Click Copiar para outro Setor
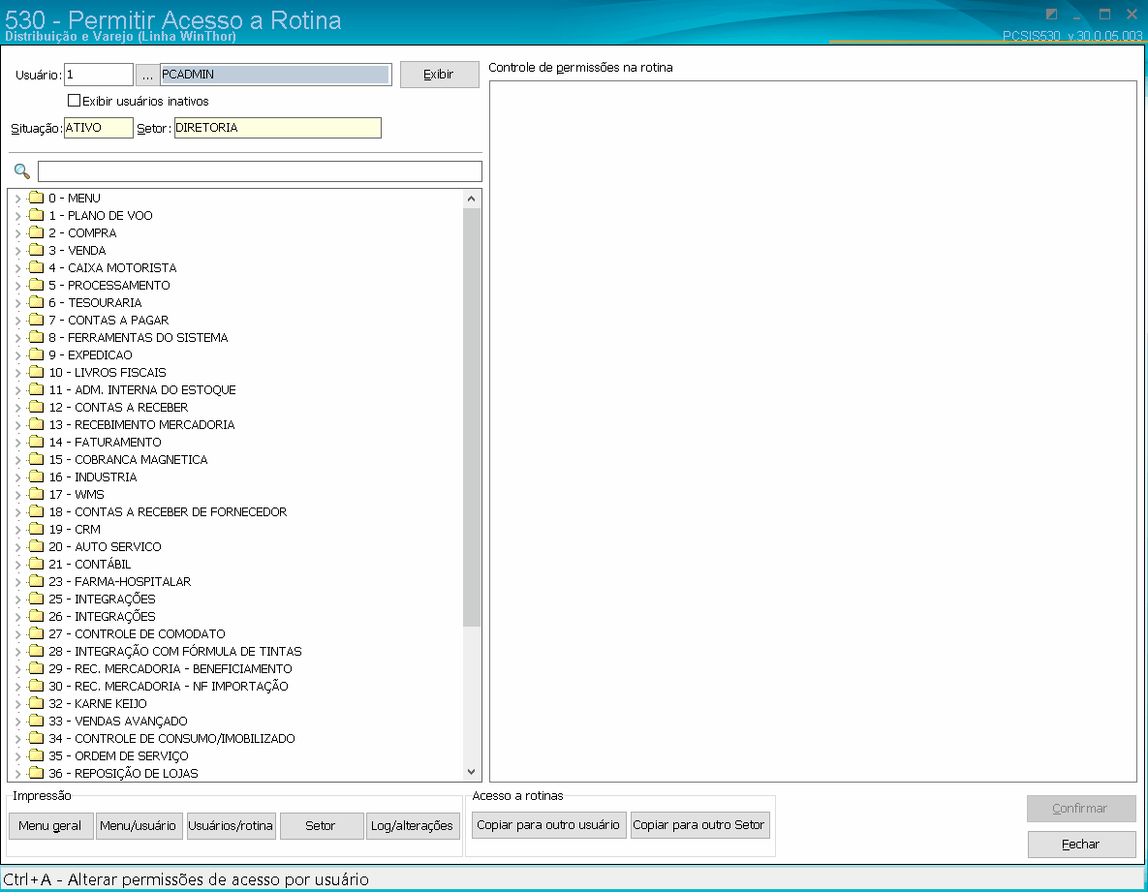 click(x=699, y=824)
